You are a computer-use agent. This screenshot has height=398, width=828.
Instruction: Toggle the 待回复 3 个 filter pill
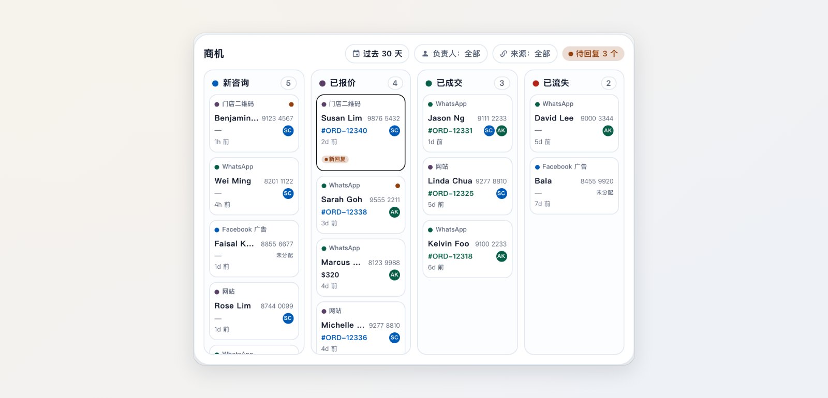[593, 54]
